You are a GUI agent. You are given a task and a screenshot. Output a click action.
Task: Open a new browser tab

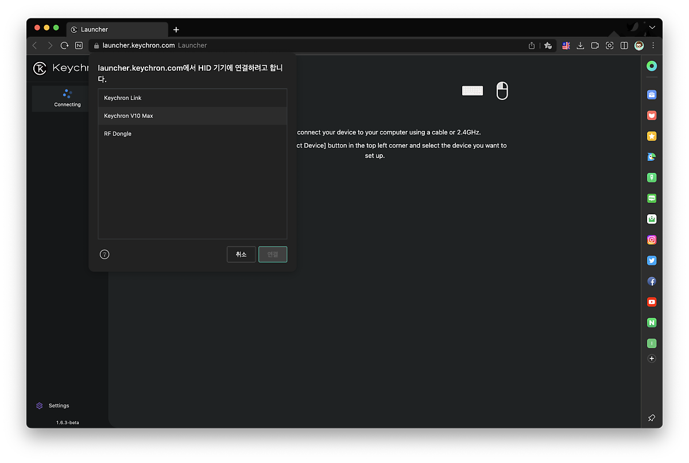[x=176, y=30]
